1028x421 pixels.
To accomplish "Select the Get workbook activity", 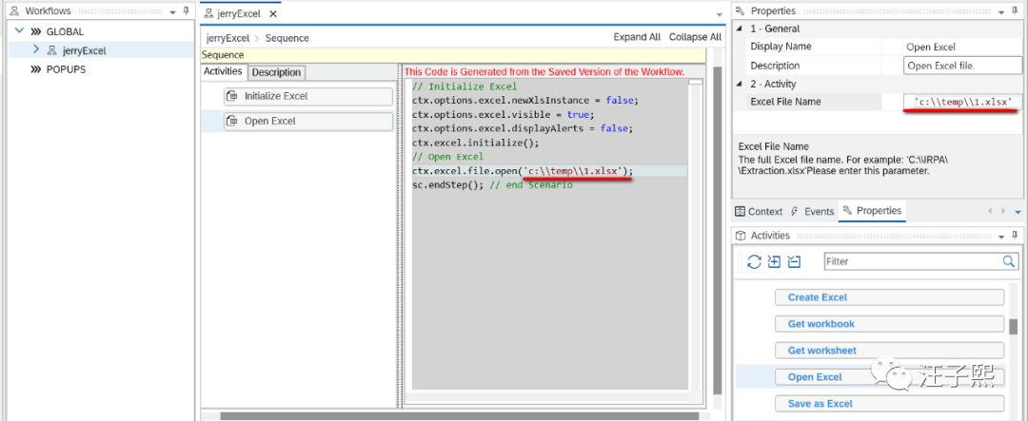I will 890,324.
